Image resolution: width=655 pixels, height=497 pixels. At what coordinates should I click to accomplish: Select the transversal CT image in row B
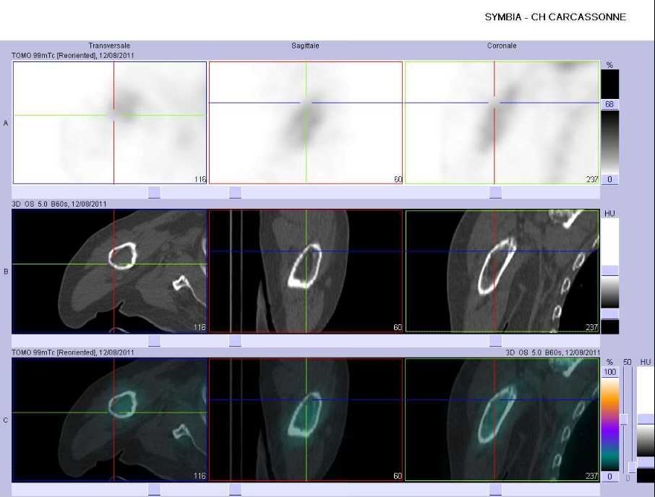(110, 271)
